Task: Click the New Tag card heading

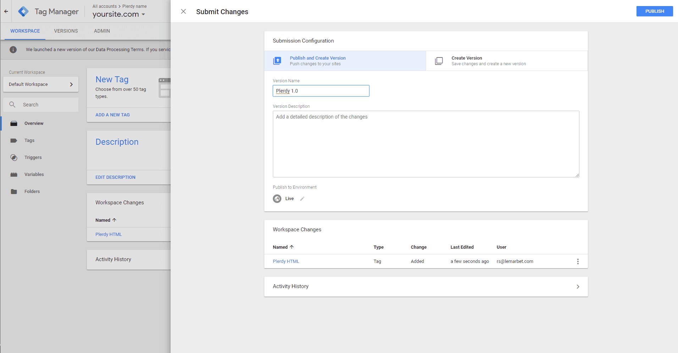Action: coord(112,79)
